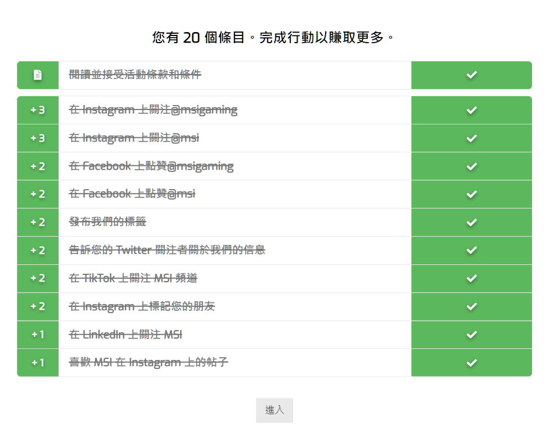Open 喜歡 MSI 在 Instagram 上的帖子 entry
548x433 pixels.
coord(149,362)
